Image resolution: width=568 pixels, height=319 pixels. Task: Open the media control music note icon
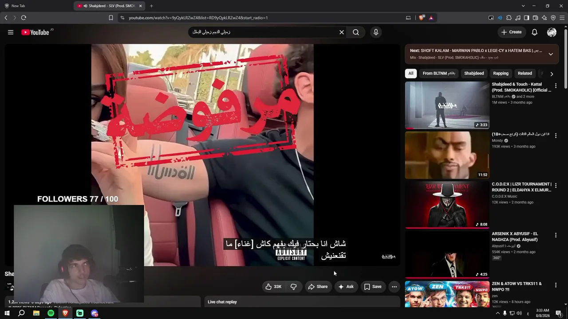pyautogui.click(x=518, y=18)
